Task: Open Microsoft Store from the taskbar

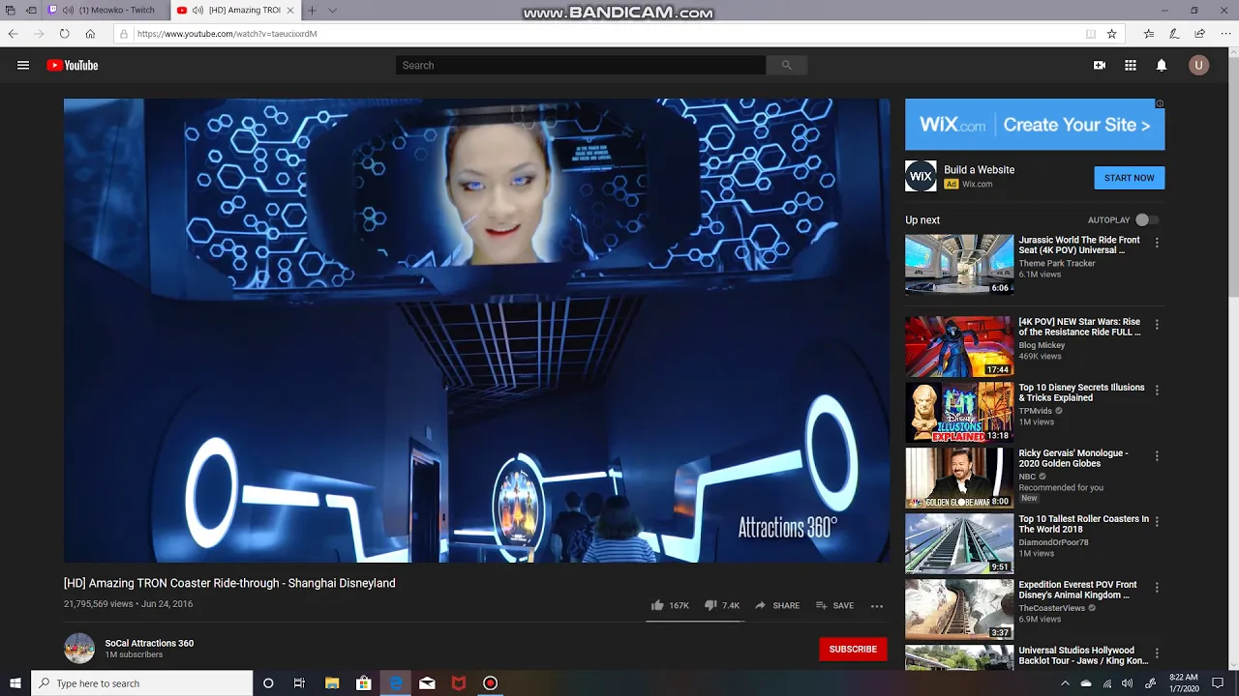Action: [x=364, y=683]
